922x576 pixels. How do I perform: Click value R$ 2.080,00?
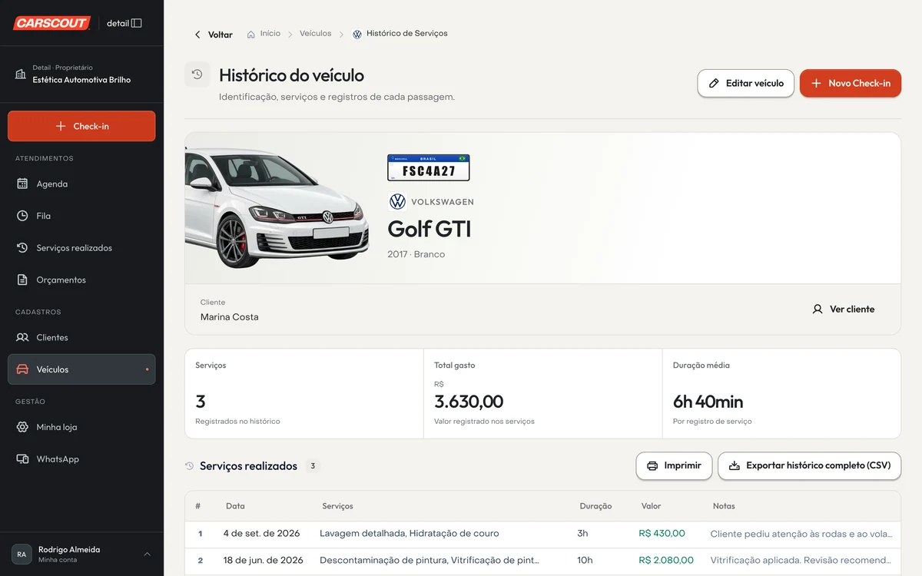(666, 560)
